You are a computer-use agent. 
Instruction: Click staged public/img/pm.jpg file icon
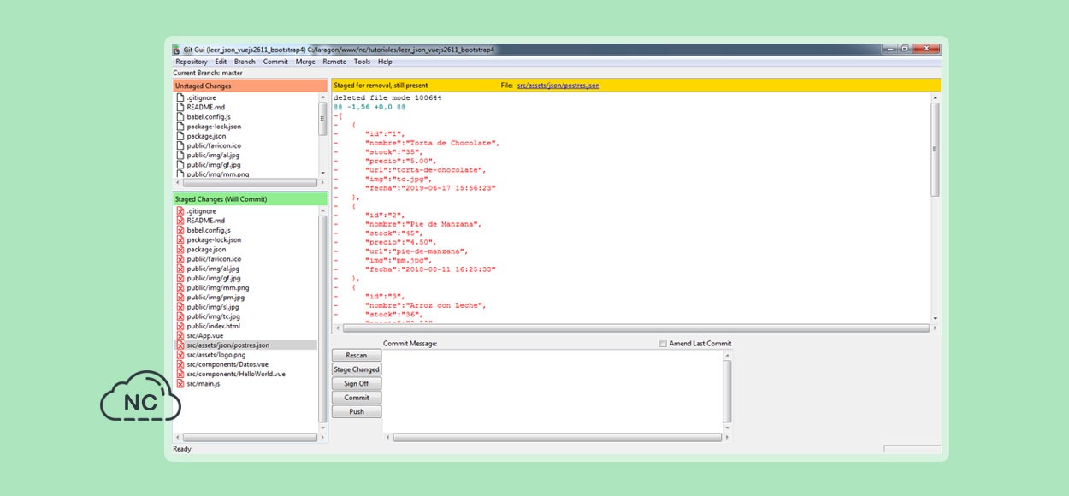click(180, 298)
